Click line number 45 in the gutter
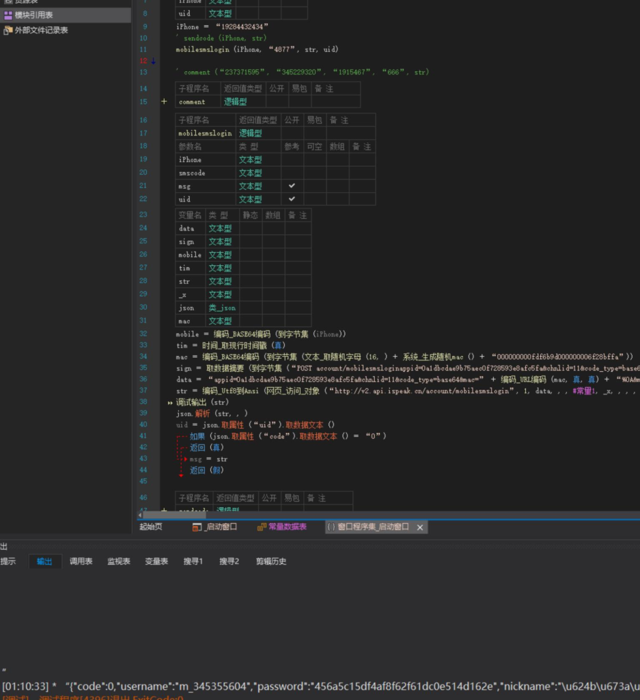640x700 pixels. point(143,482)
